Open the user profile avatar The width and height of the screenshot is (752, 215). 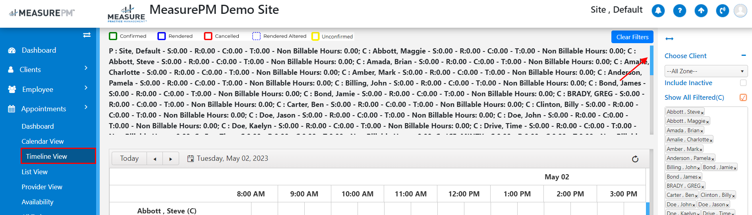[x=740, y=11]
